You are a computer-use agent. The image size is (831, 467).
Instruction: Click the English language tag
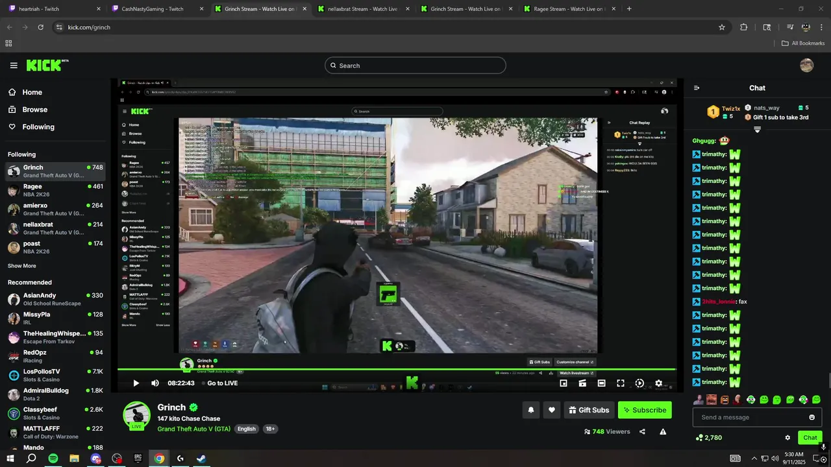(x=246, y=429)
